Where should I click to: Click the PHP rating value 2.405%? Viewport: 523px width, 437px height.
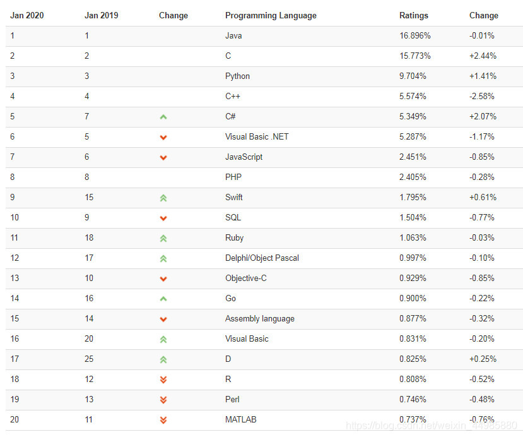413,177
